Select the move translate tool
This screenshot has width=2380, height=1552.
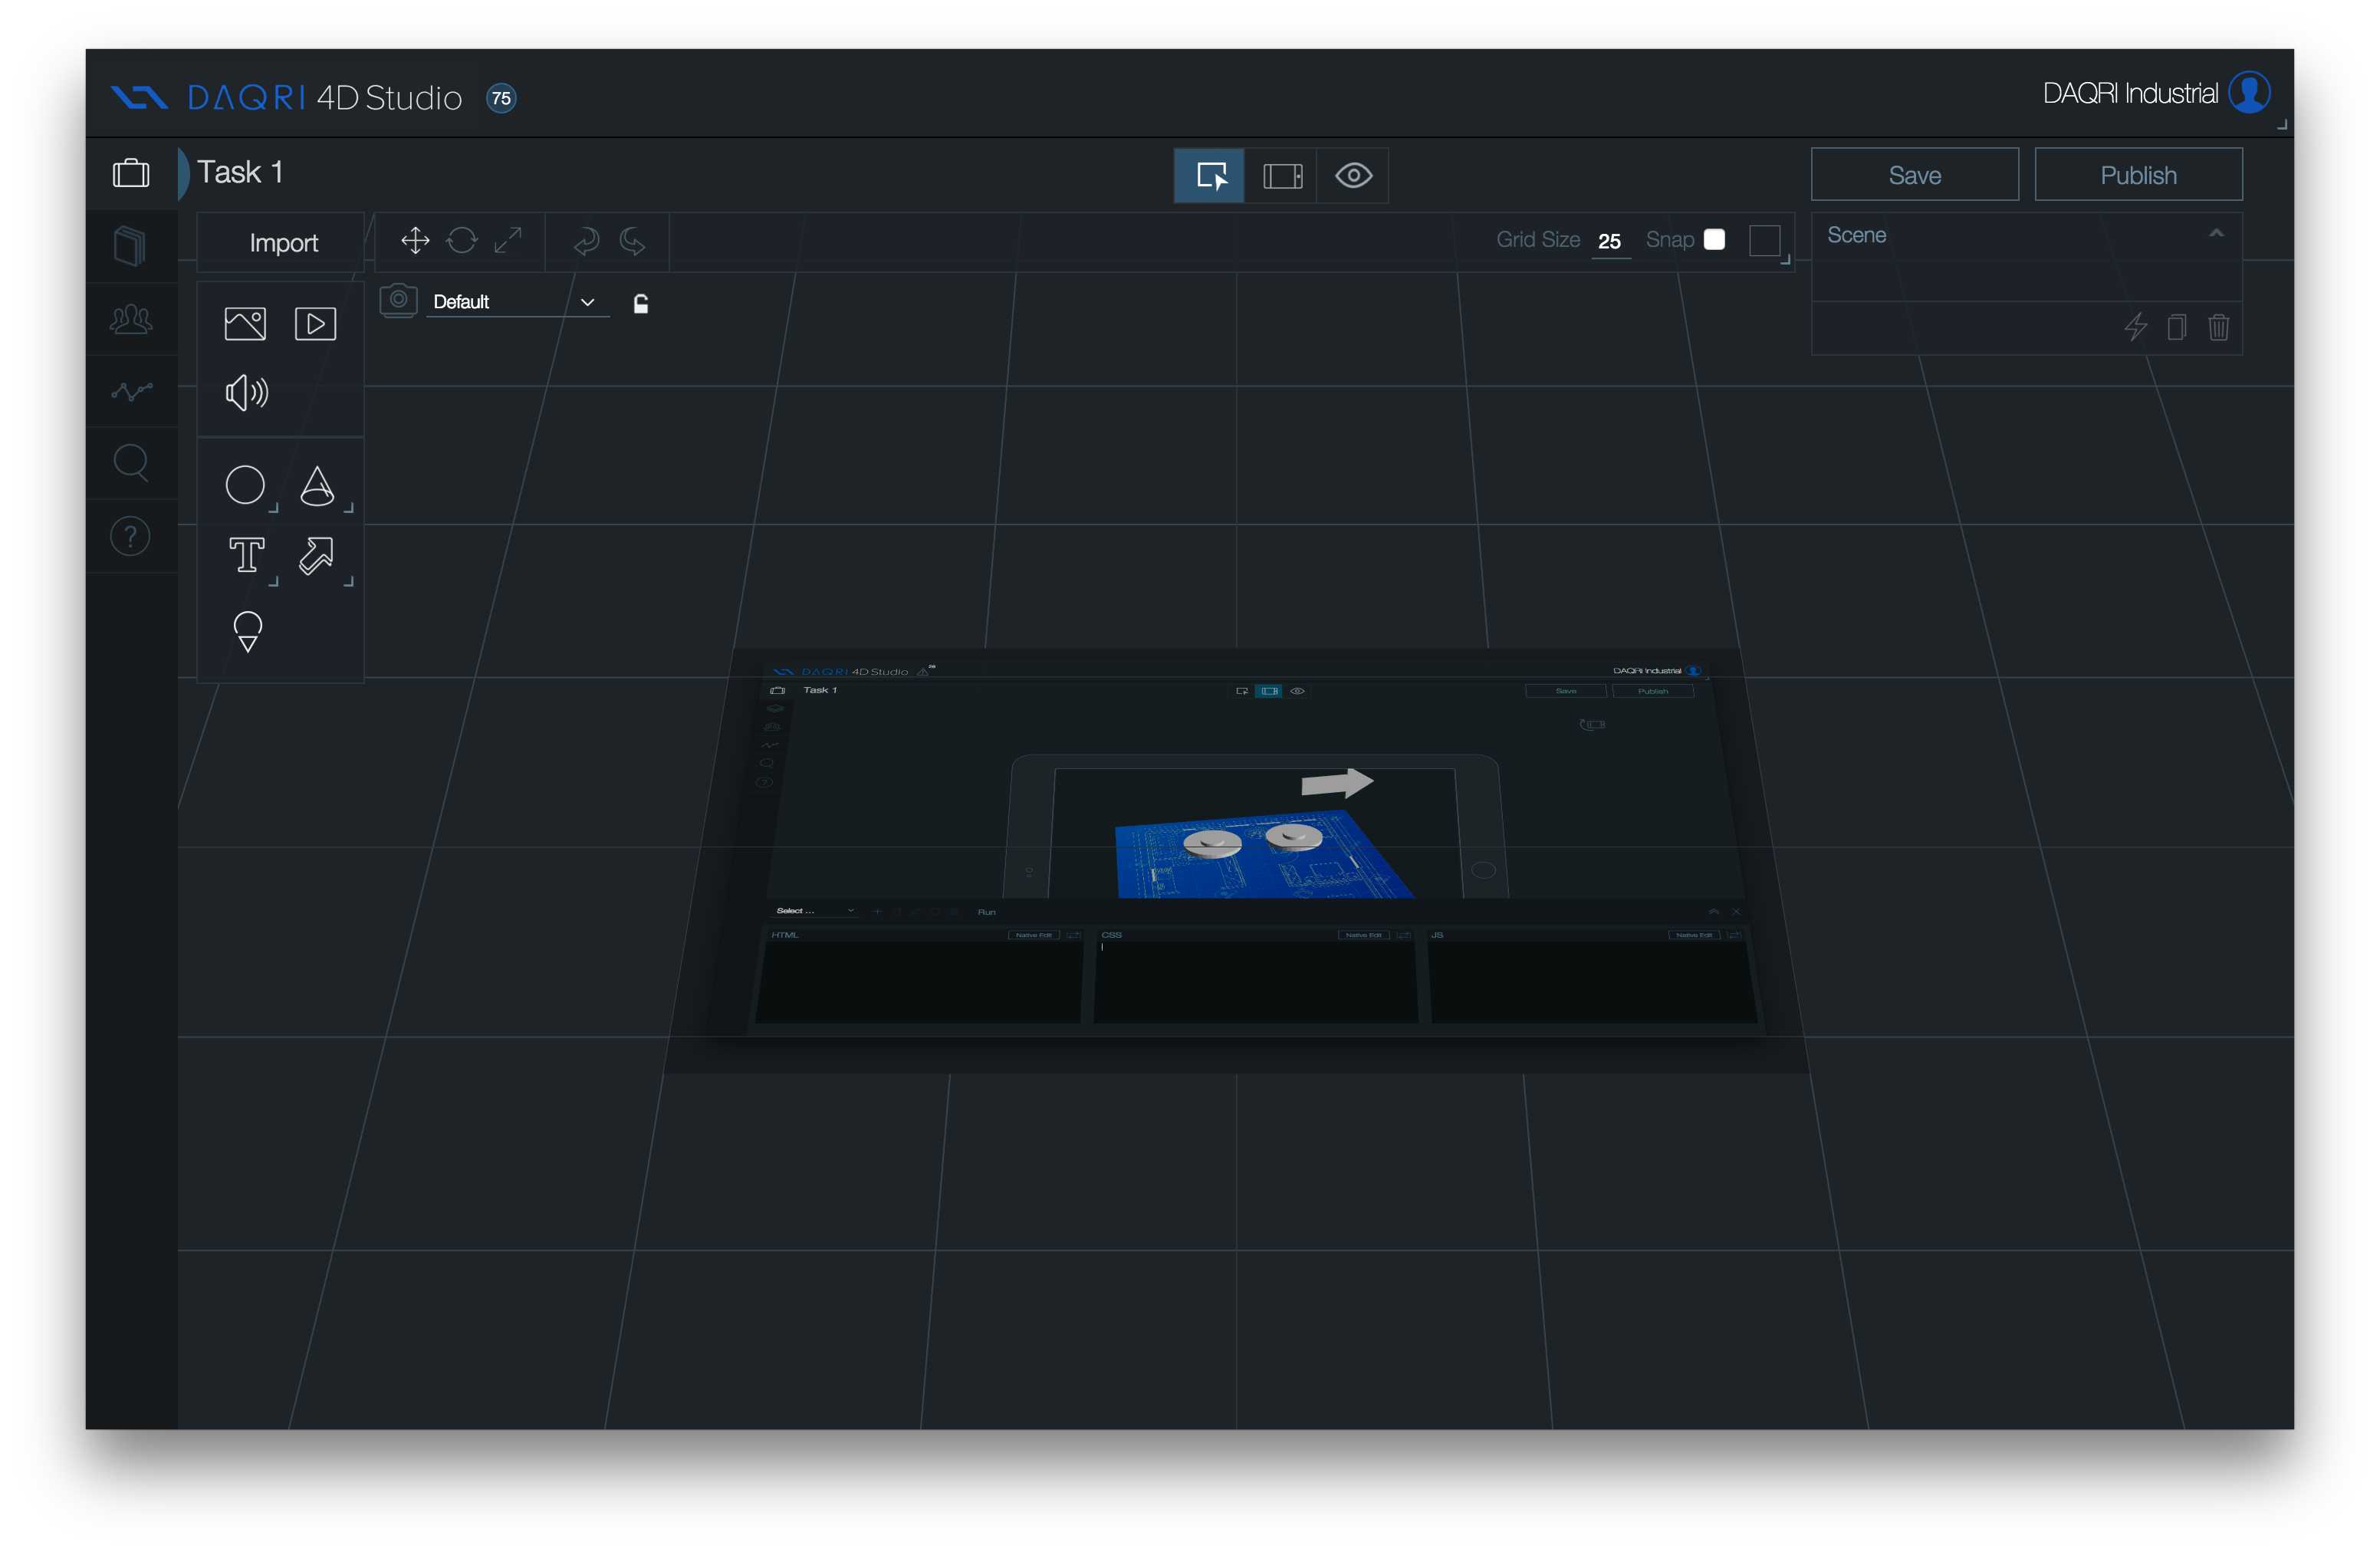click(x=415, y=241)
